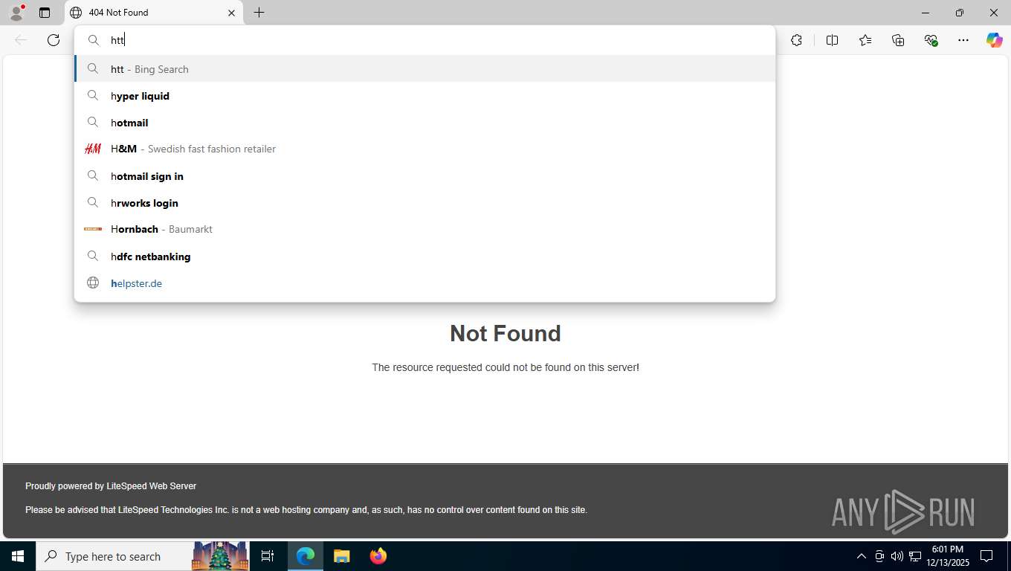Launch Firefox from taskbar
Viewport: 1011px width, 571px height.
click(378, 556)
